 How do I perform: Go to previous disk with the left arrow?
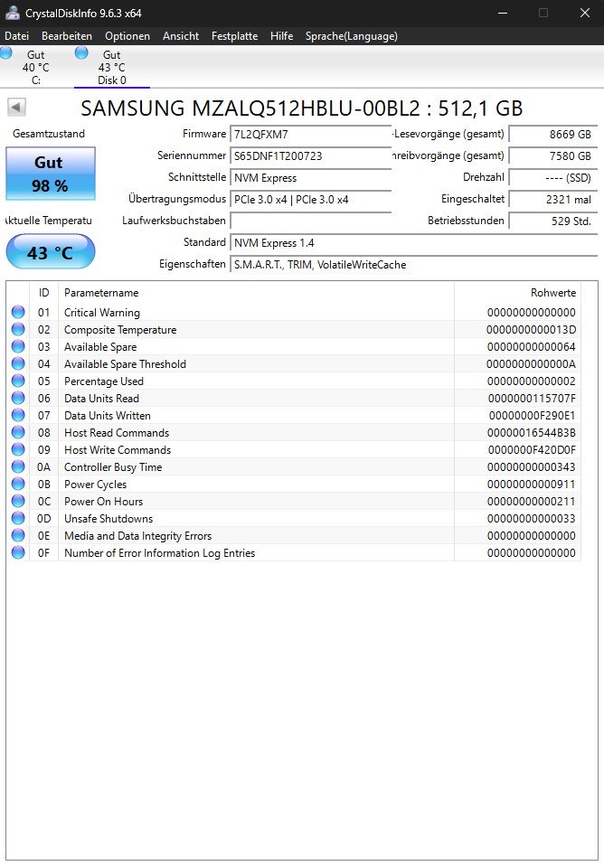(16, 108)
